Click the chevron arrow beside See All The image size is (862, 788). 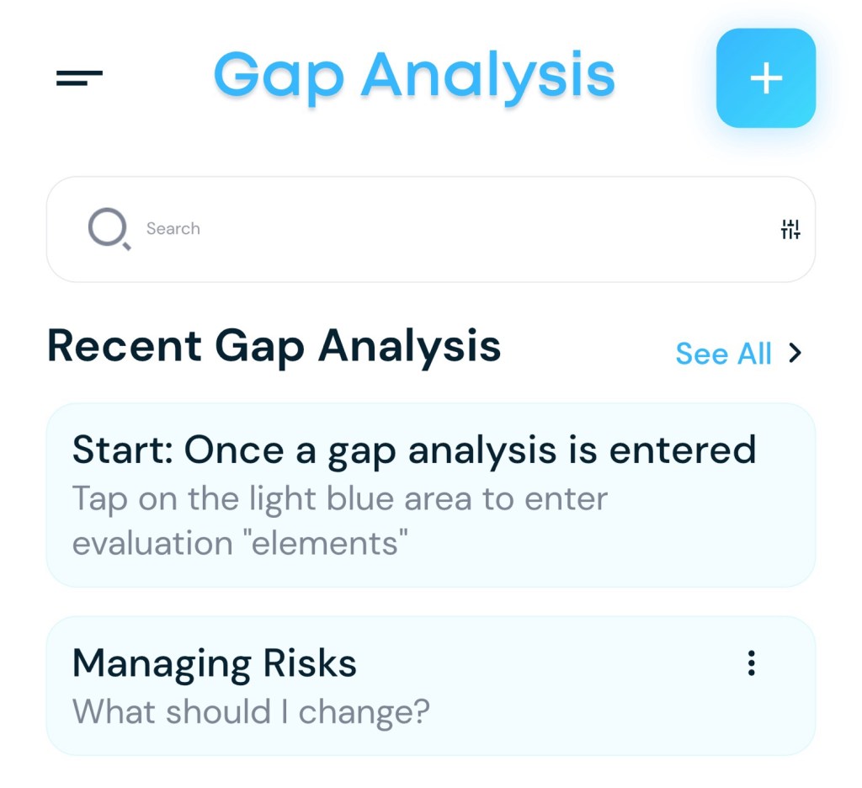click(795, 354)
